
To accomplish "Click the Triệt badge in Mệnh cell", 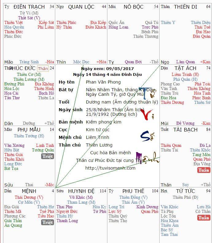I will point(48,222).
